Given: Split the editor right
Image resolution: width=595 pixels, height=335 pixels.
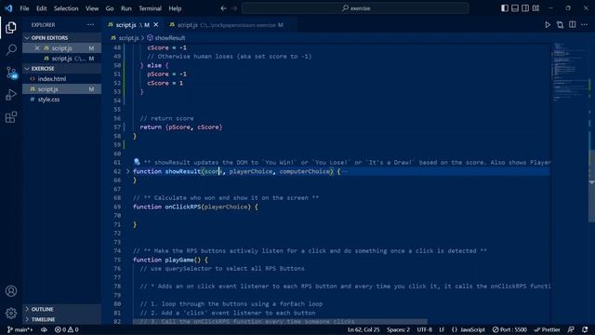Looking at the screenshot, I should coord(573,25).
